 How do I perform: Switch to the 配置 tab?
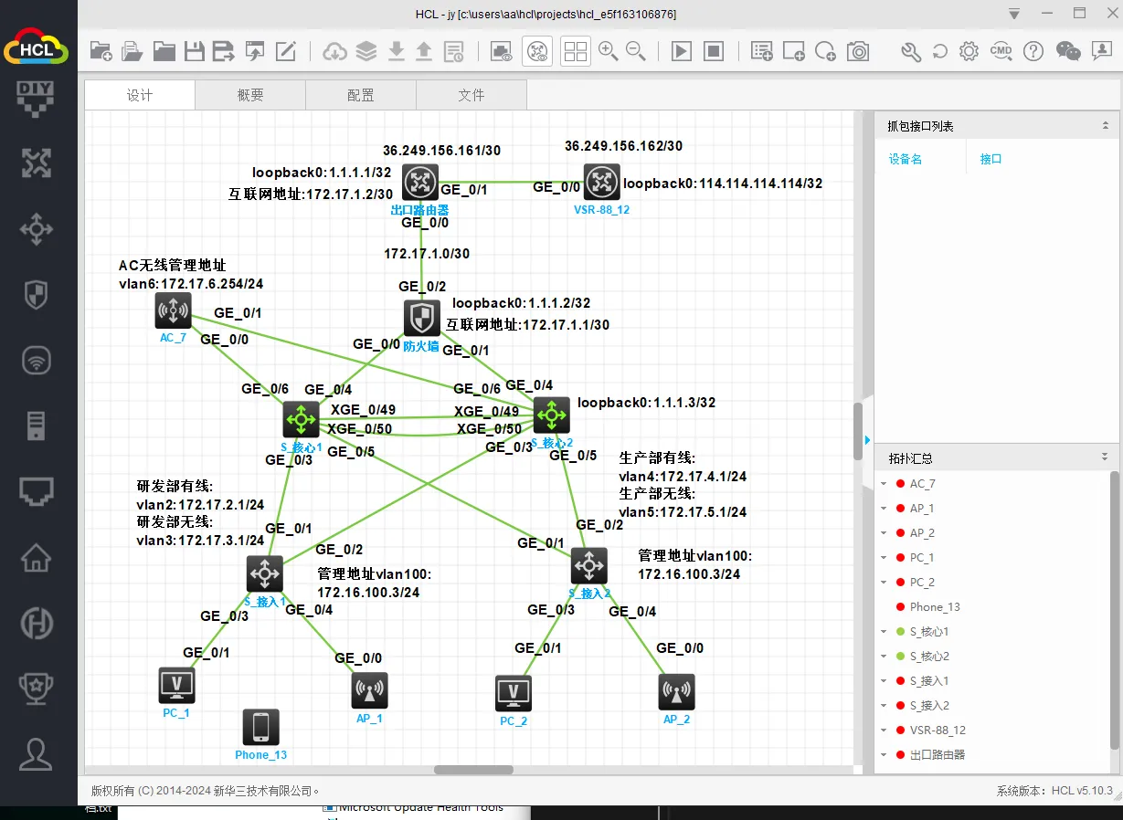click(361, 95)
